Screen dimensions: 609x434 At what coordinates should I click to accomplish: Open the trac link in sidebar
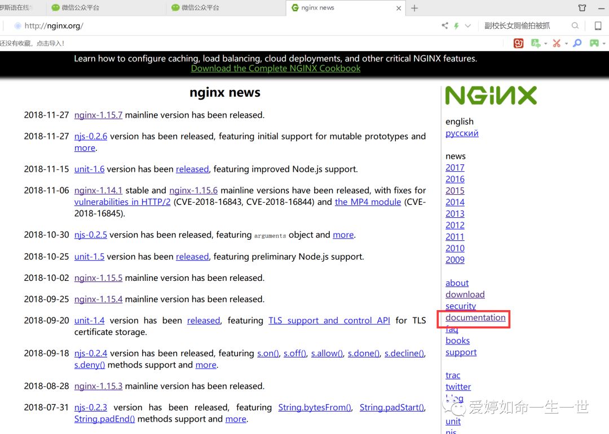click(453, 375)
